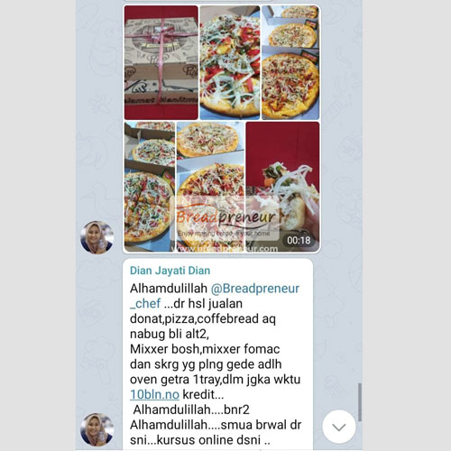Open the gift-wrapped pizza box photo
451x451 pixels.
pyautogui.click(x=161, y=62)
